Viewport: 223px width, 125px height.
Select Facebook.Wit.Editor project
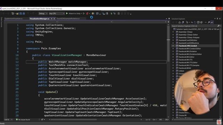pos(186,57)
